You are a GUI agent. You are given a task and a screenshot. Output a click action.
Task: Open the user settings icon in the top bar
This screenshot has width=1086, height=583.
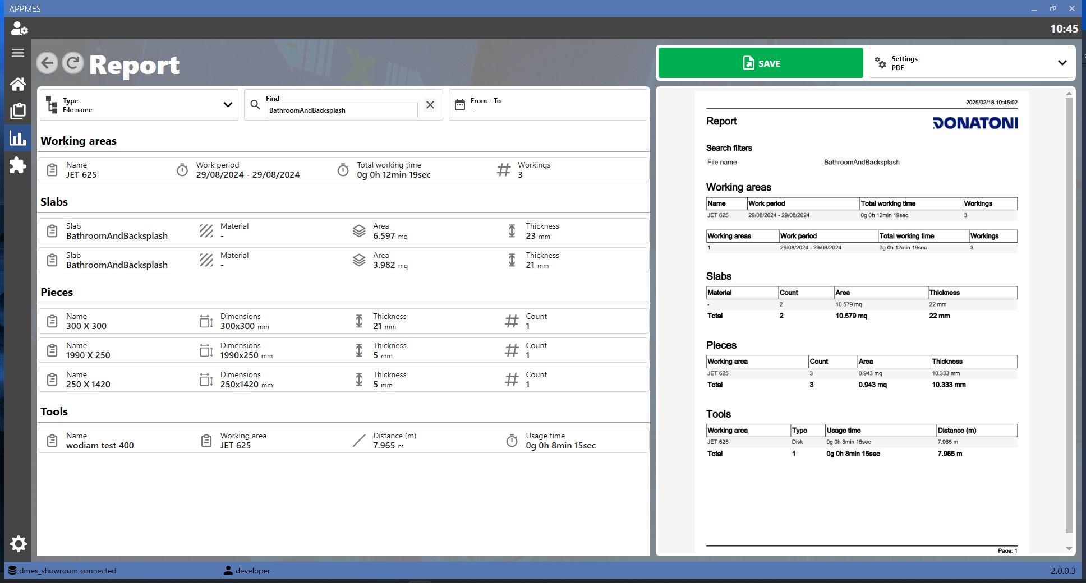[19, 29]
